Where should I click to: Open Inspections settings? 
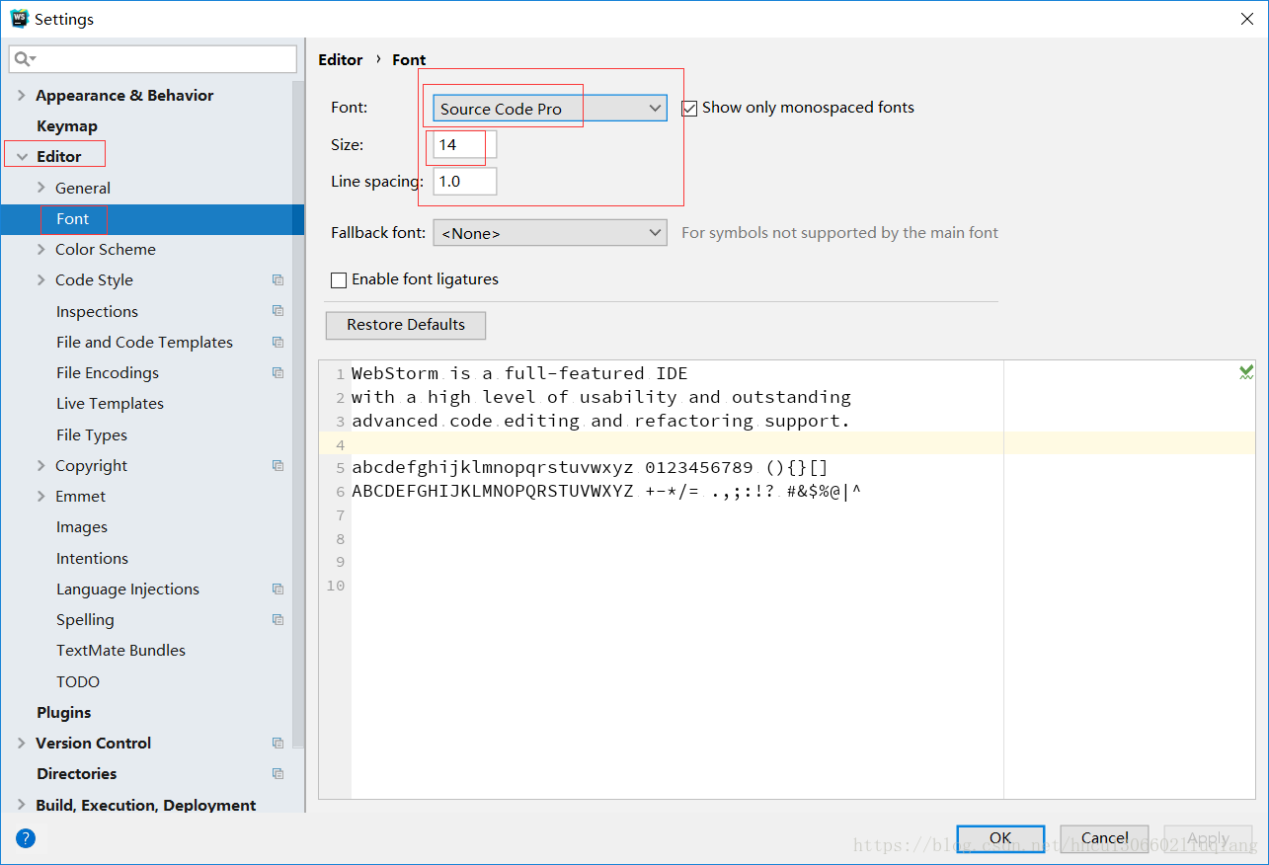coord(97,311)
